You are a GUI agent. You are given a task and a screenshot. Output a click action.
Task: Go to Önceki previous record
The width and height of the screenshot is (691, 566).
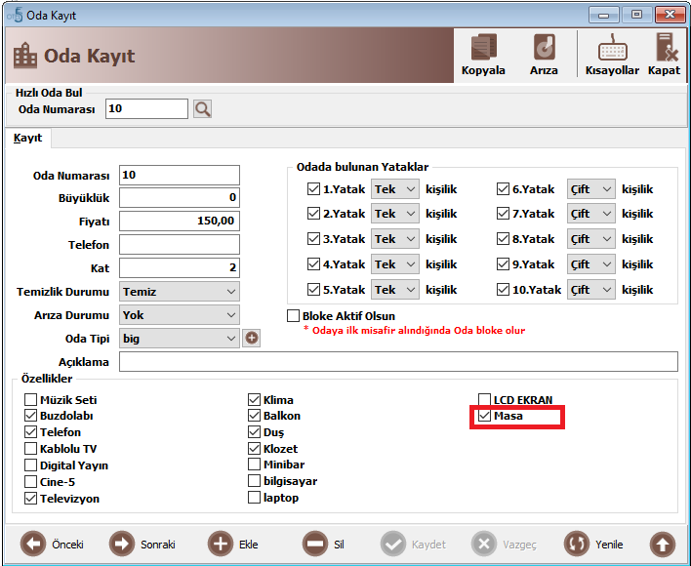pos(33,544)
